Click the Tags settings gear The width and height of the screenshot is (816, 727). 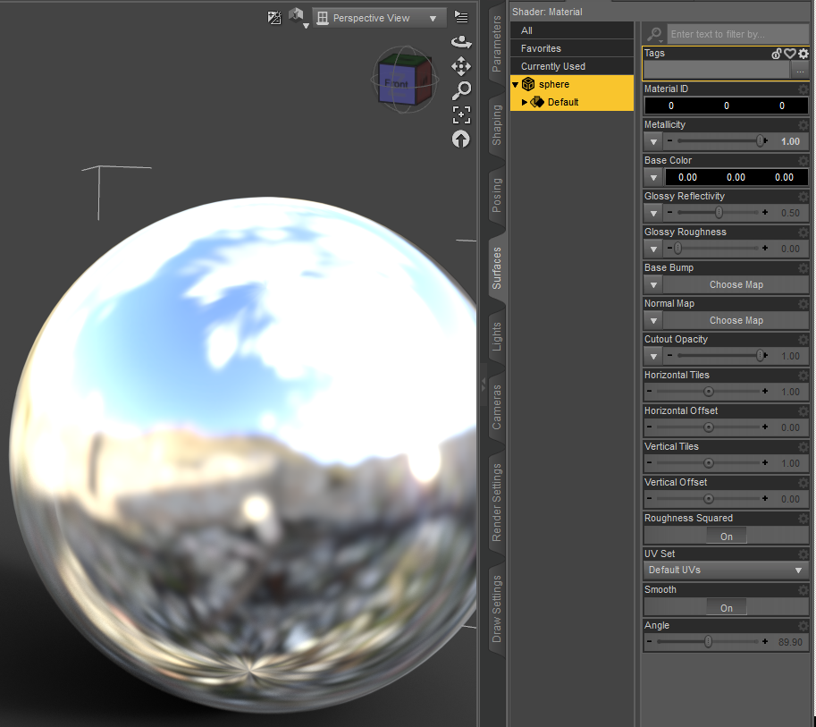click(803, 53)
